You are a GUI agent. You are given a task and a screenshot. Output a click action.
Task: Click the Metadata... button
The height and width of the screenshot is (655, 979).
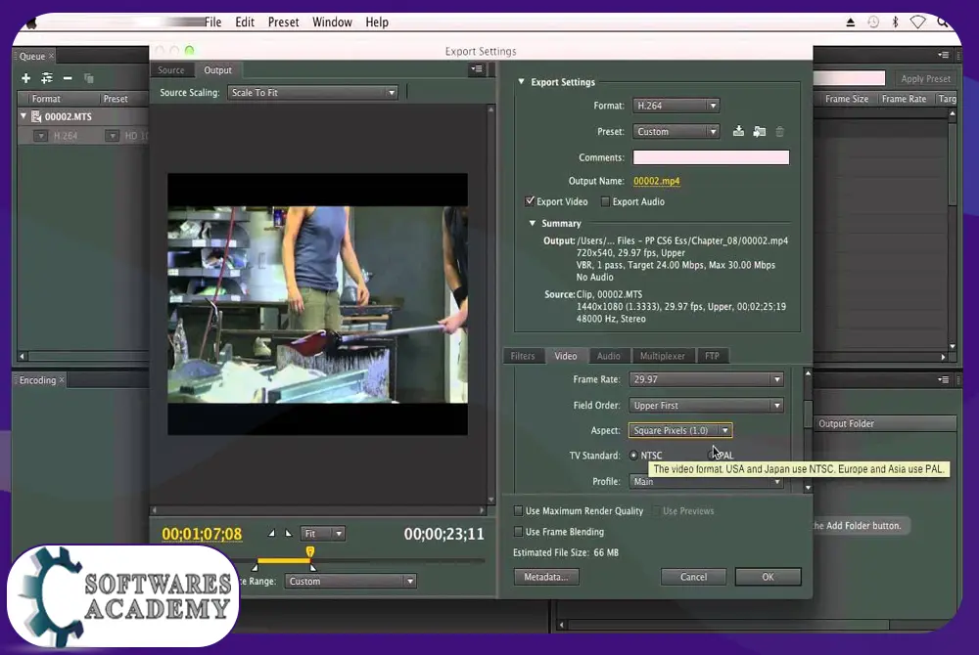point(546,577)
